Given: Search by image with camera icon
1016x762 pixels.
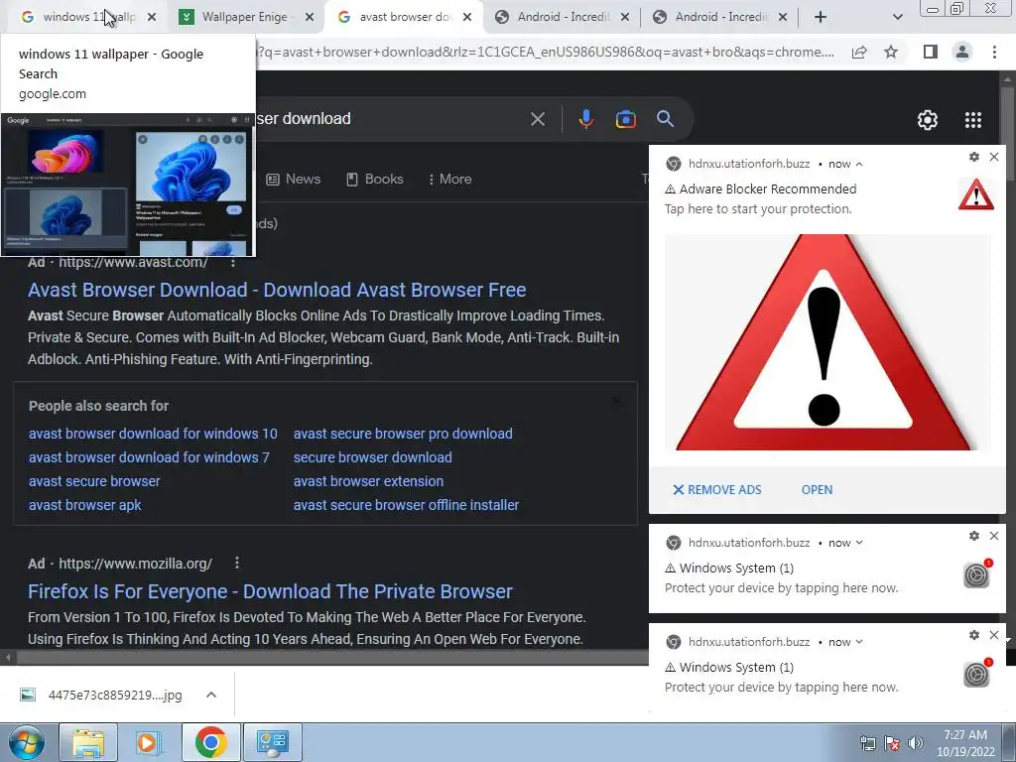Looking at the screenshot, I should coord(625,119).
